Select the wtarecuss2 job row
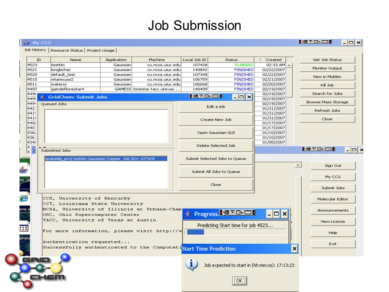389x292 pixels. (156, 79)
